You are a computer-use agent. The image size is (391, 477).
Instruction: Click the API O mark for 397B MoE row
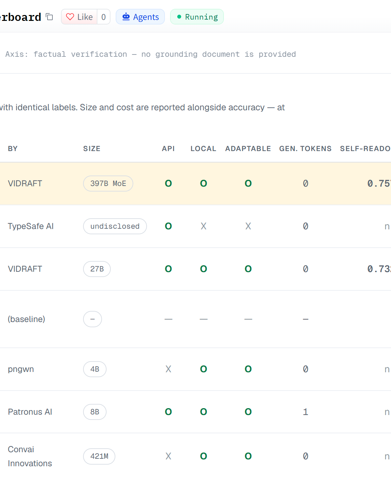(x=168, y=183)
